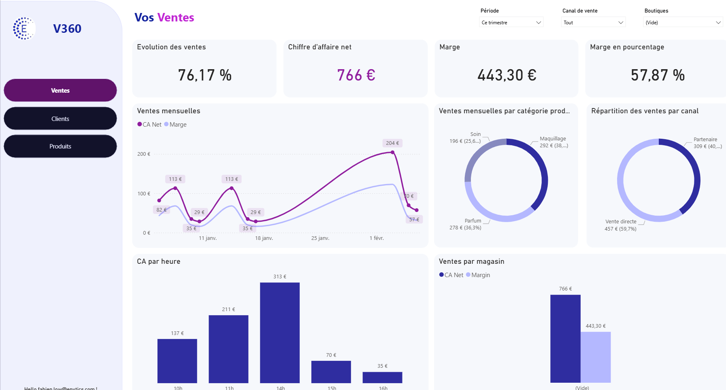726x390 pixels.
Task: Click the 14h bar showing 313 €
Action: pos(280,333)
